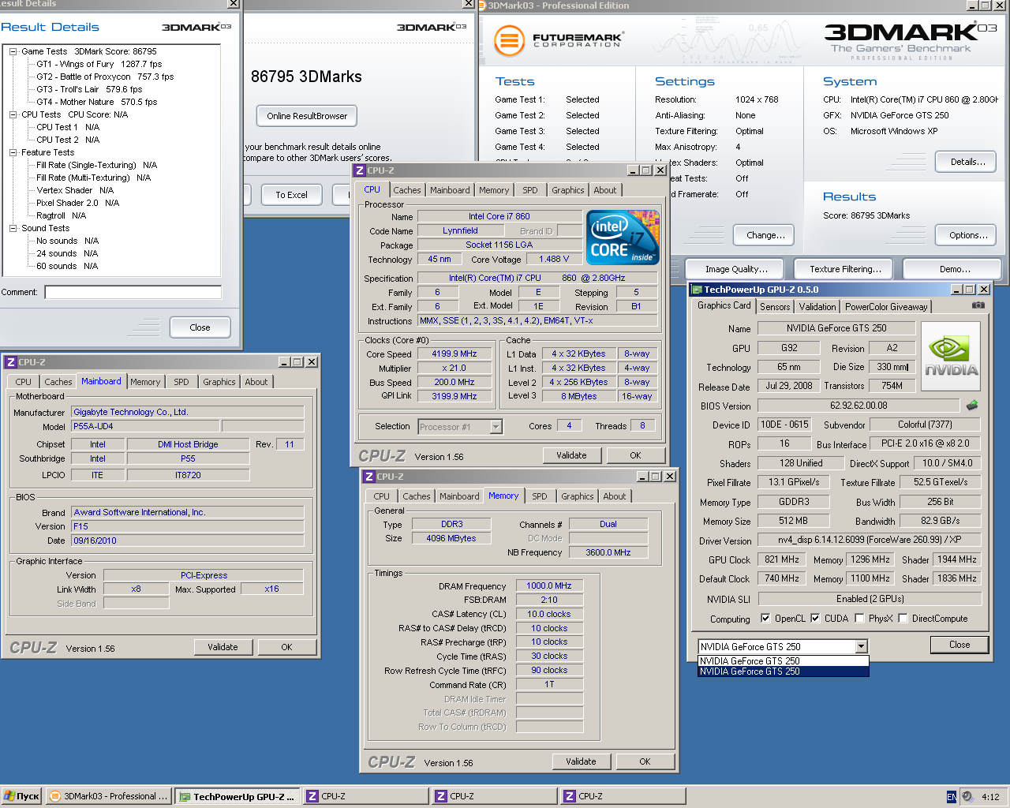Click the CPU-Z title icon of Mainboard window
The width and height of the screenshot is (1010, 808).
coord(10,362)
